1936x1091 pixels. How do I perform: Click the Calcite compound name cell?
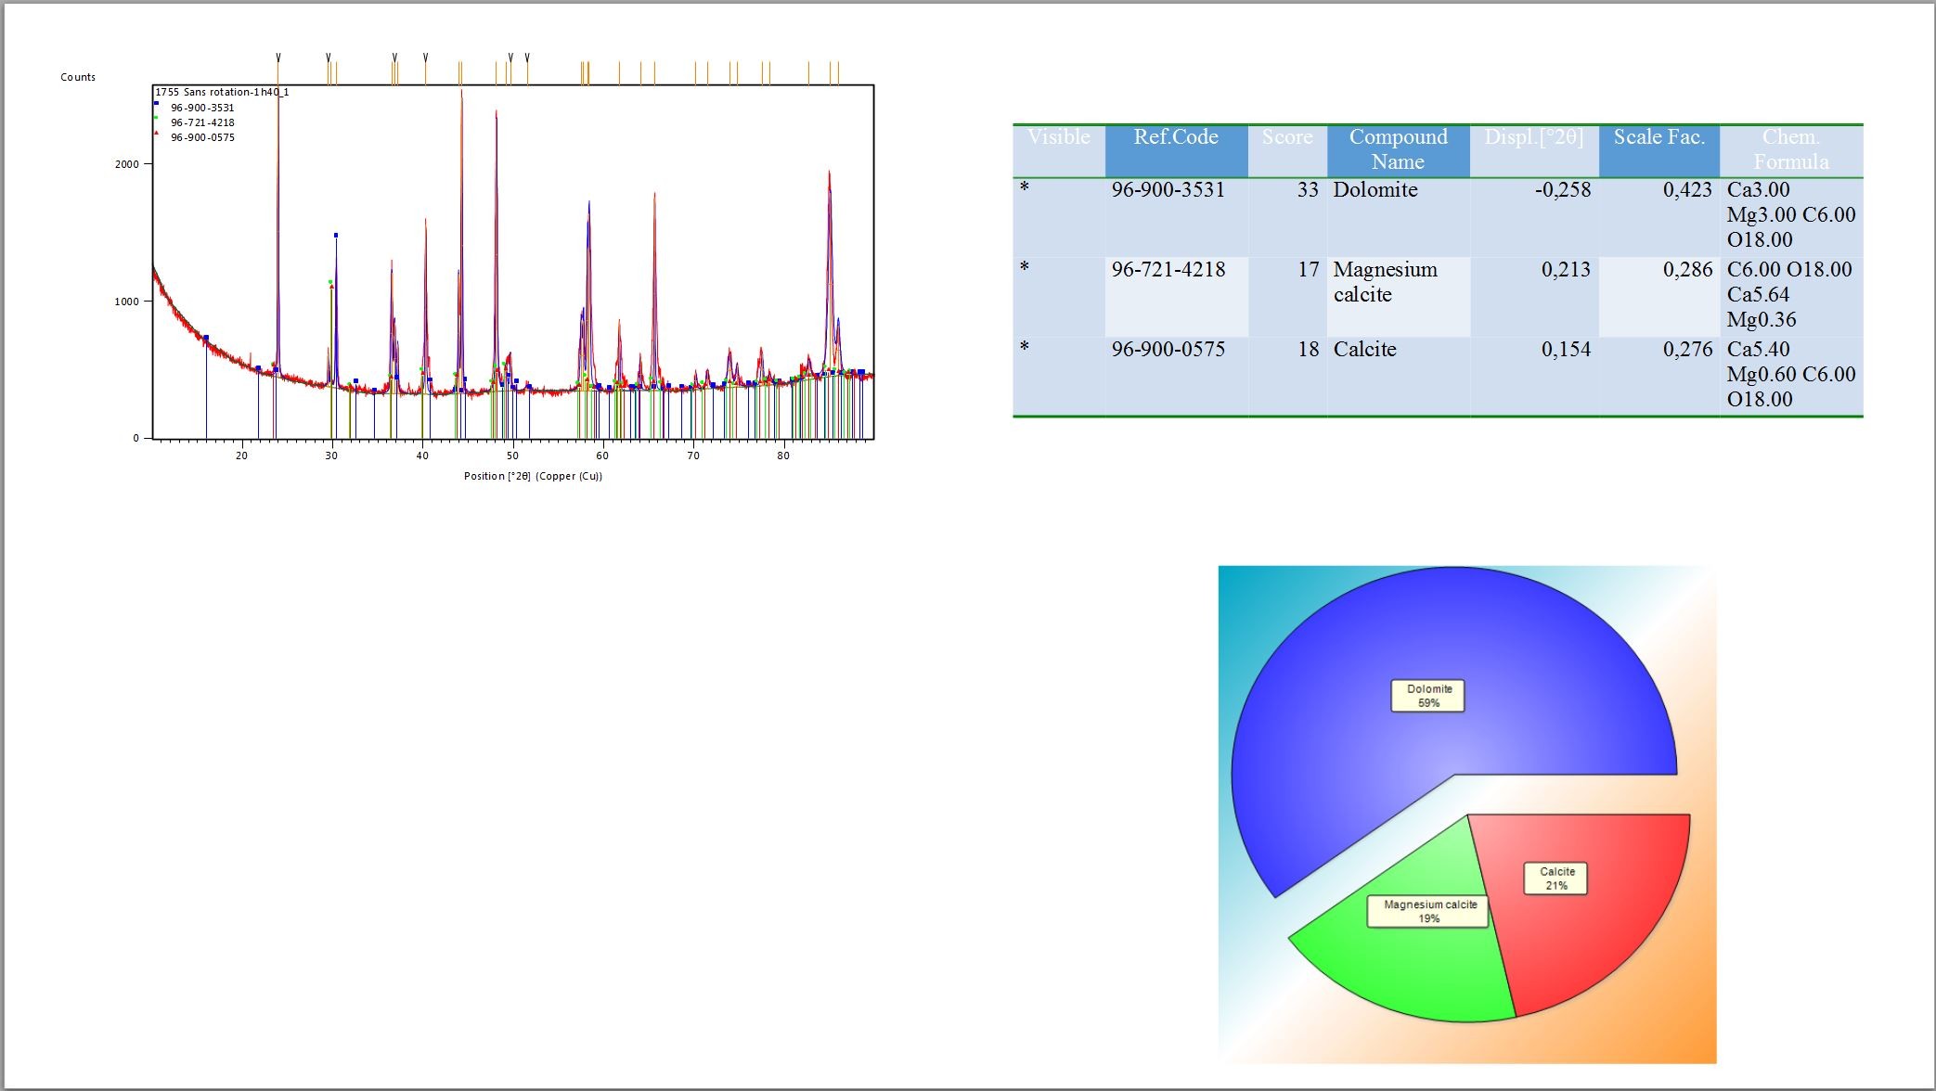point(1364,350)
